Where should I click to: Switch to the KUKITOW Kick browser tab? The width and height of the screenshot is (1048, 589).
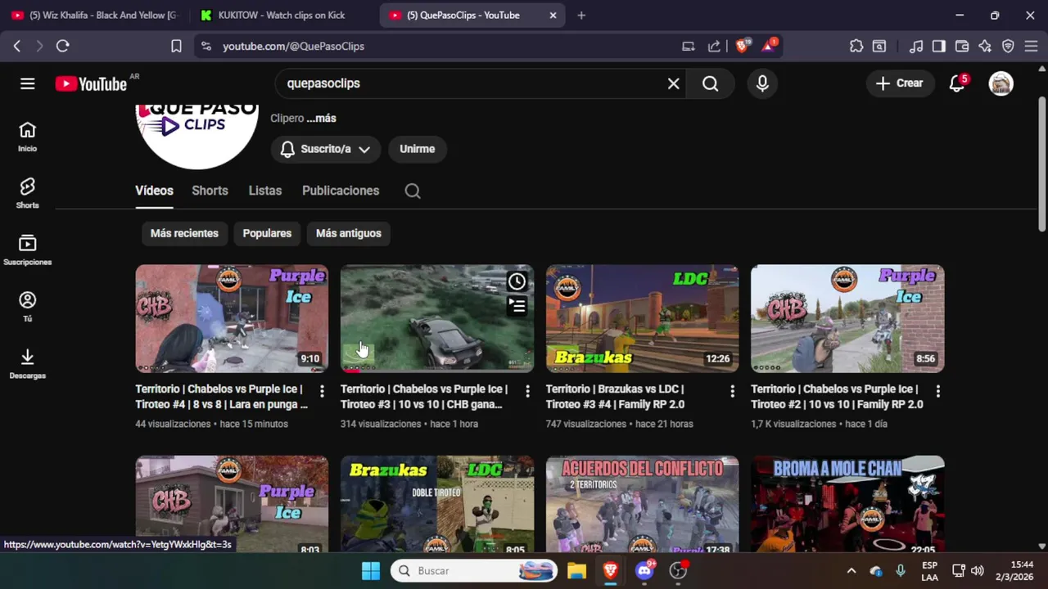(282, 16)
